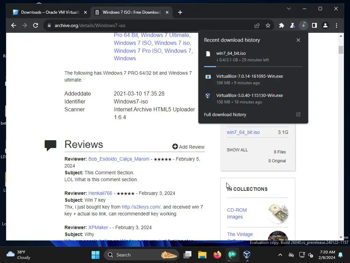Open Chrome Labs flask icon
Image resolution: width=350 pixels, height=263 pixels.
[293, 25]
